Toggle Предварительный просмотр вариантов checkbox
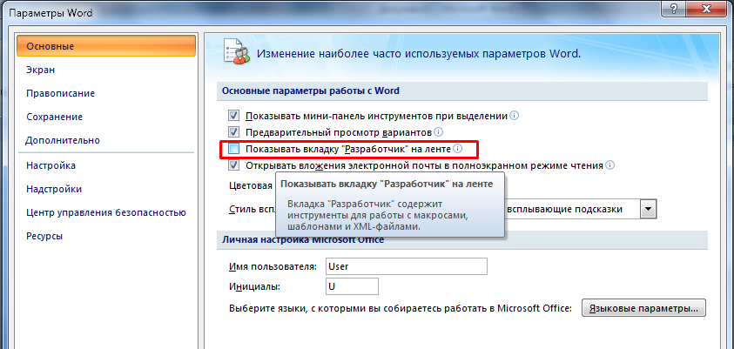Image resolution: width=734 pixels, height=349 pixels. pyautogui.click(x=233, y=132)
